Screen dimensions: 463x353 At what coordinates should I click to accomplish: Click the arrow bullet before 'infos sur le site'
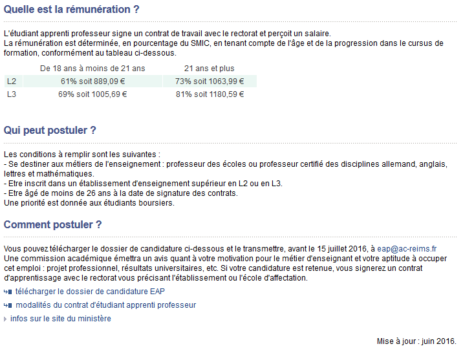5,319
